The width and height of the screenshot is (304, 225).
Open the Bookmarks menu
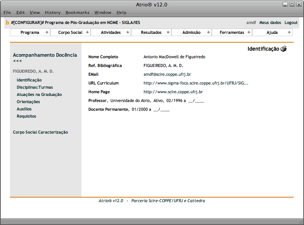77,13
